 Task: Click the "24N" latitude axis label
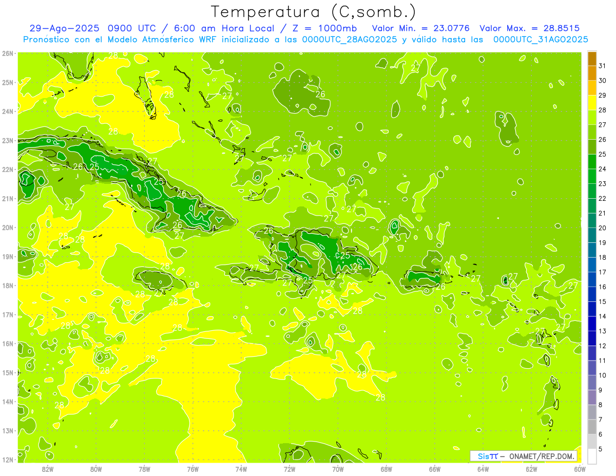pos(8,111)
